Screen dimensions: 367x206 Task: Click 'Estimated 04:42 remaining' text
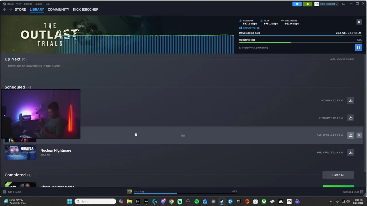point(253,47)
